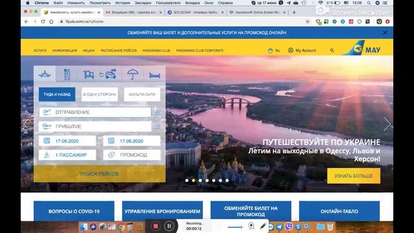
Task: Select В ОДНУ СТОРОНУ one-way option
Action: [100, 94]
